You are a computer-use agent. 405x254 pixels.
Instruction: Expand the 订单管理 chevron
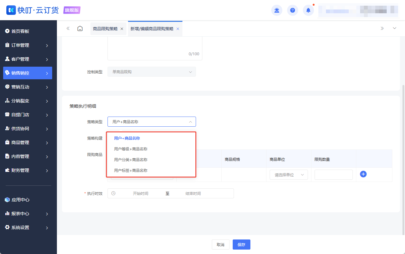click(47, 45)
